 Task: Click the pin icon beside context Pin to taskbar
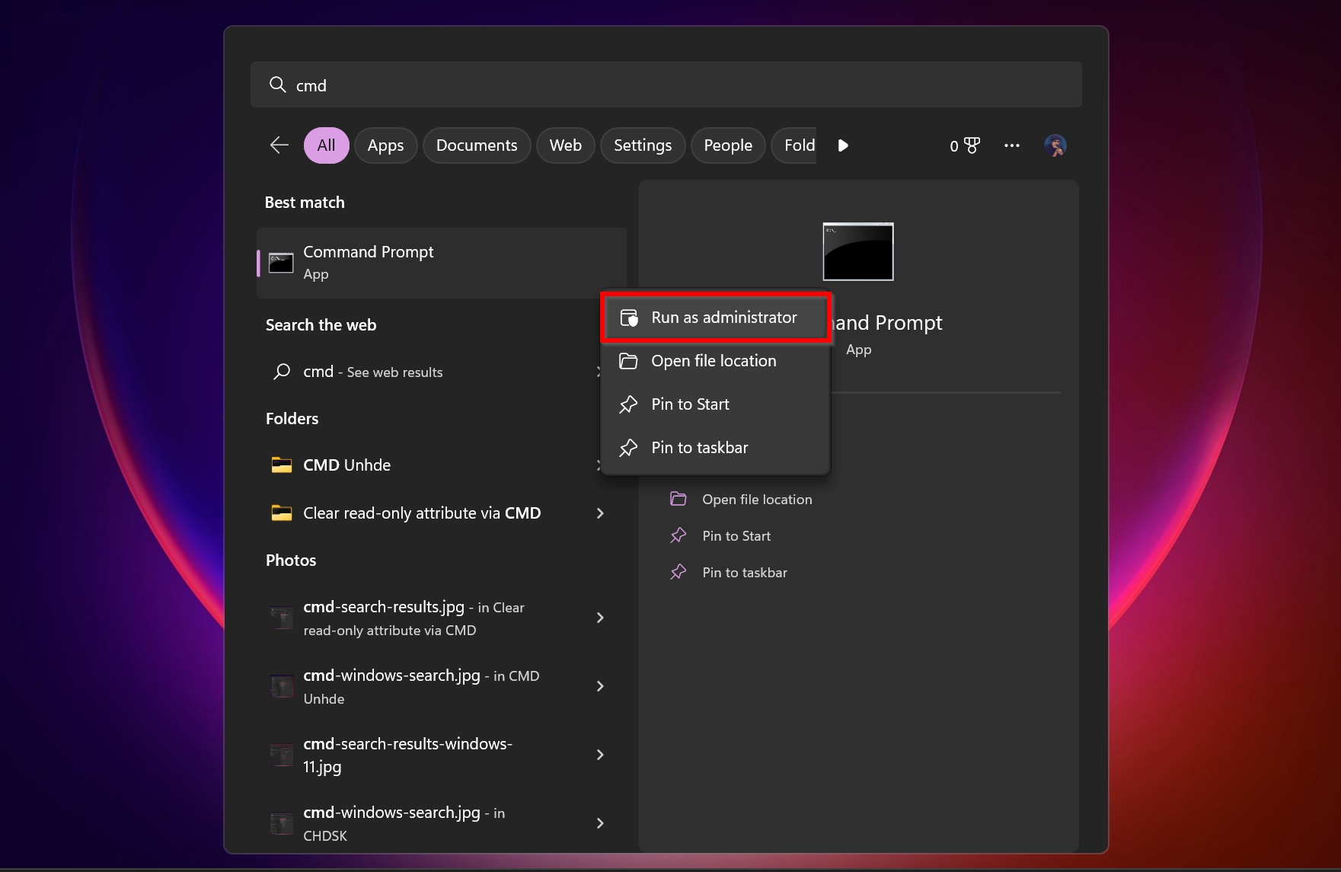coord(628,448)
